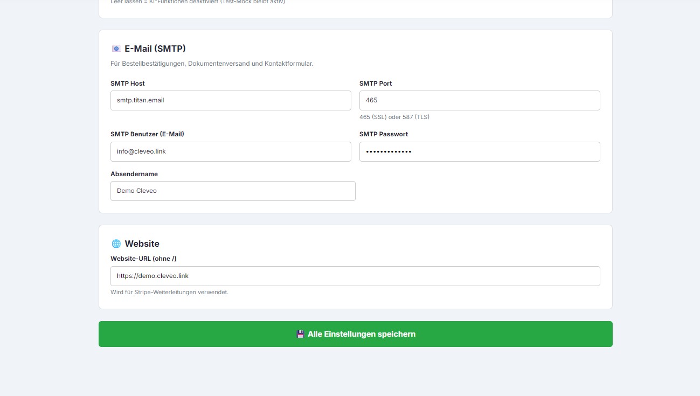Click the SMTP Passwort label
The image size is (700, 396).
point(384,134)
